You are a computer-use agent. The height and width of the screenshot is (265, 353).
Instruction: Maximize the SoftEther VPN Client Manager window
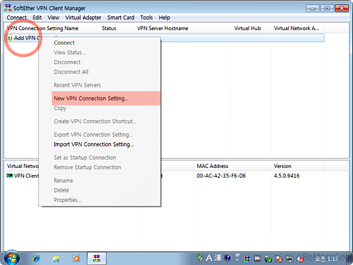(x=327, y=9)
